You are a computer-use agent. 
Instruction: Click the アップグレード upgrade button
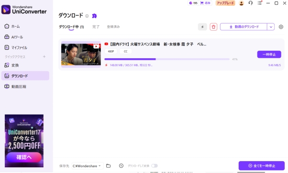[225, 3]
